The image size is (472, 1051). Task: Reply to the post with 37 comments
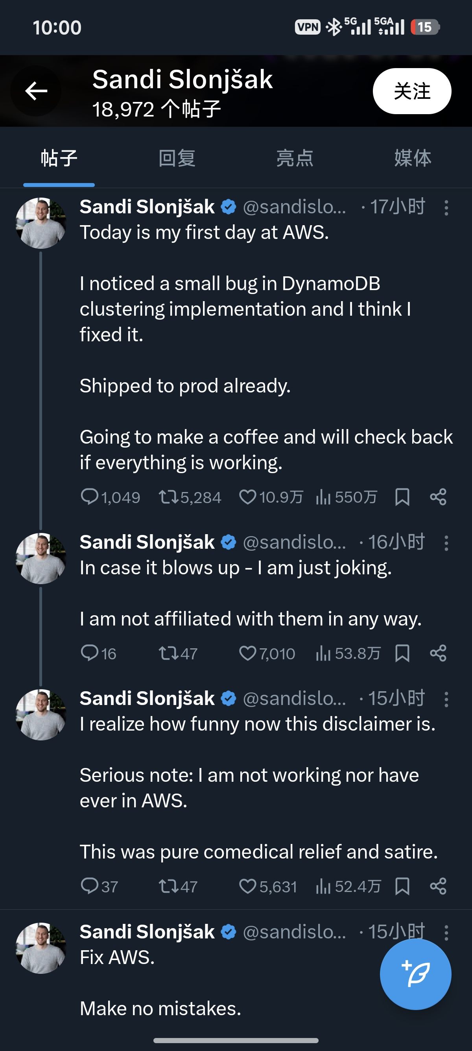coord(90,886)
